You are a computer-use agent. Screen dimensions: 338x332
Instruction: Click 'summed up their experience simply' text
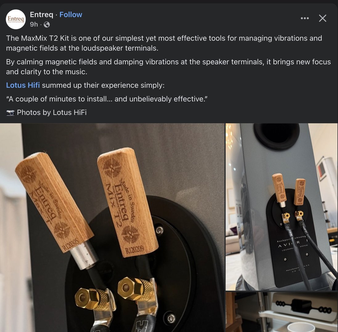[103, 85]
